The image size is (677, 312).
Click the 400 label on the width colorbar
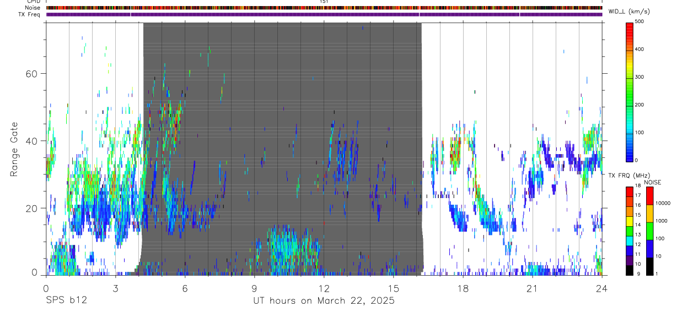[x=640, y=50]
